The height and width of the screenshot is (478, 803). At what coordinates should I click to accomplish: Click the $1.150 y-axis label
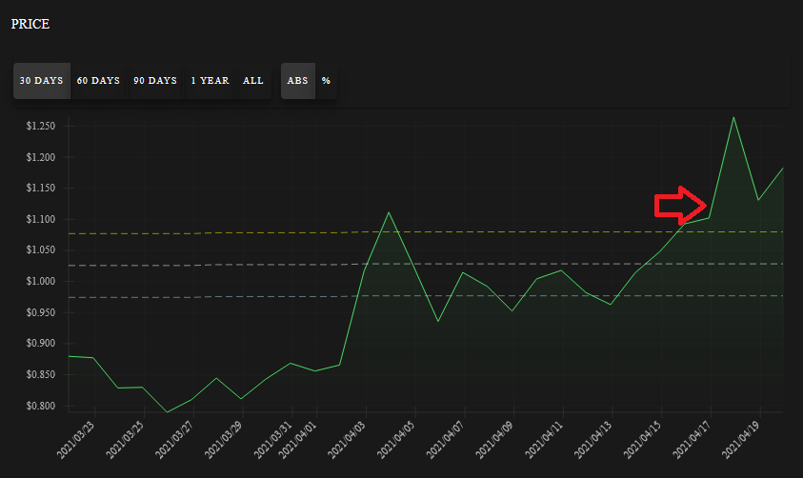click(41, 188)
